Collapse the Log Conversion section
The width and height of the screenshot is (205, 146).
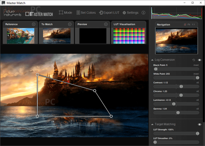tap(152, 60)
